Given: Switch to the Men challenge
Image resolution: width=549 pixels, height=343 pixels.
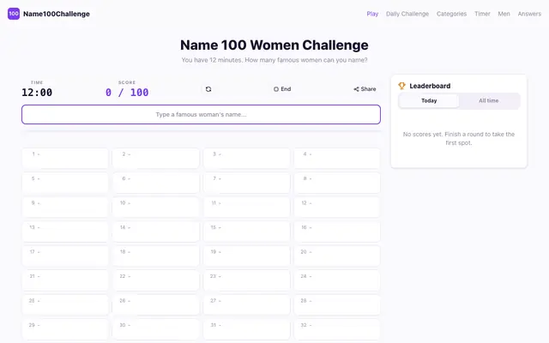Looking at the screenshot, I should click(504, 14).
